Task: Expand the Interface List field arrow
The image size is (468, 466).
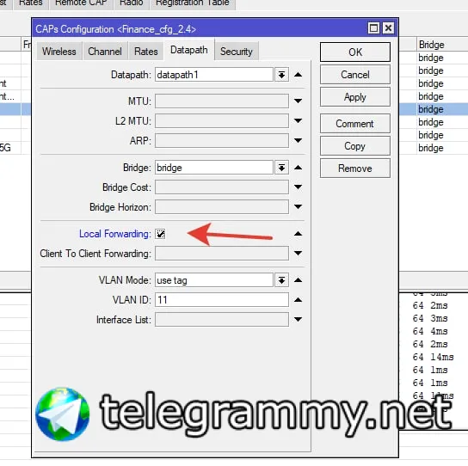Action: point(298,320)
